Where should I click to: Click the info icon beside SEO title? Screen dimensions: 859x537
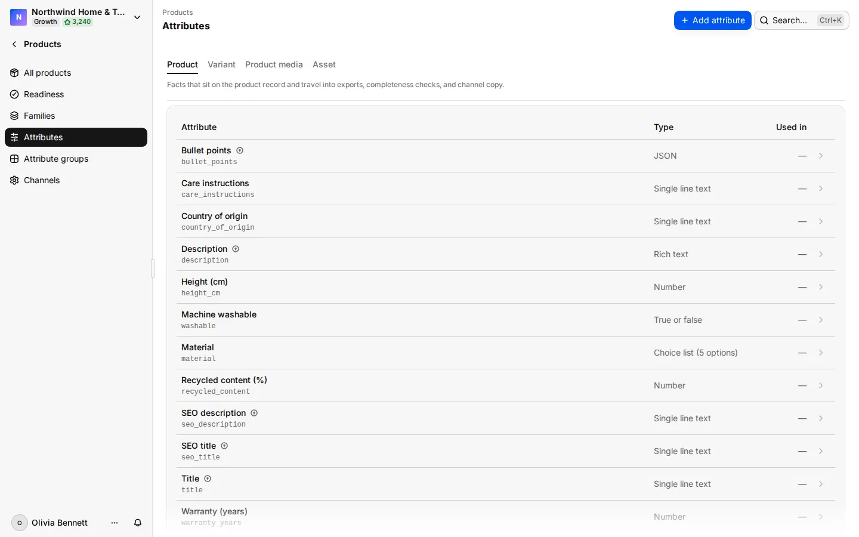click(x=224, y=446)
